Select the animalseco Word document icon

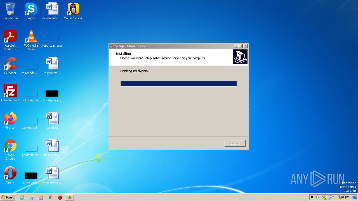pyautogui.click(x=52, y=175)
